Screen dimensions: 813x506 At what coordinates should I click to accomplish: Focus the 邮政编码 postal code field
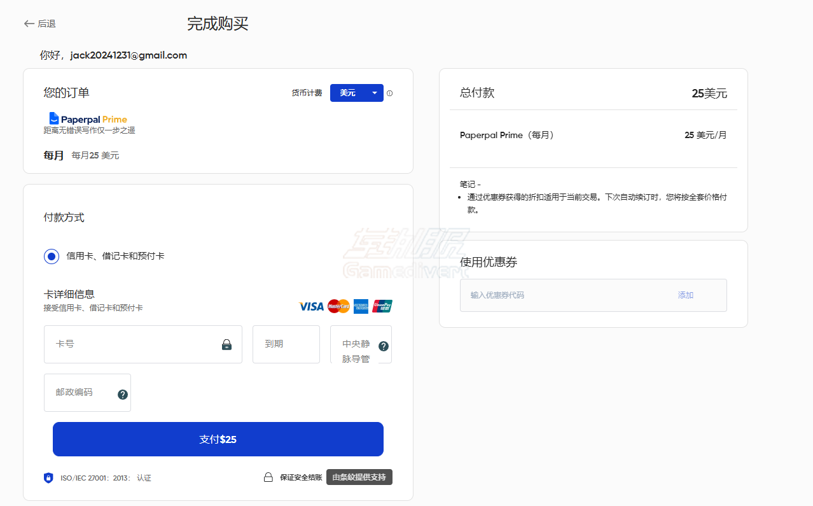click(x=87, y=393)
